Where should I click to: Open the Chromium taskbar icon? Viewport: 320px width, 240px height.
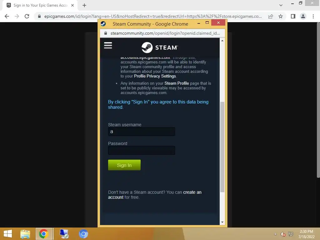click(83, 234)
